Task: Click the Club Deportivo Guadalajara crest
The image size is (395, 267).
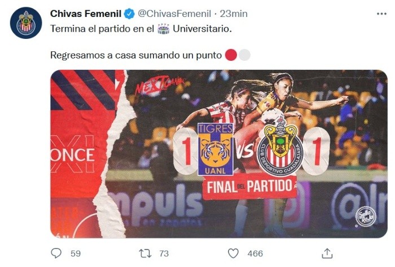Action: pos(280,149)
